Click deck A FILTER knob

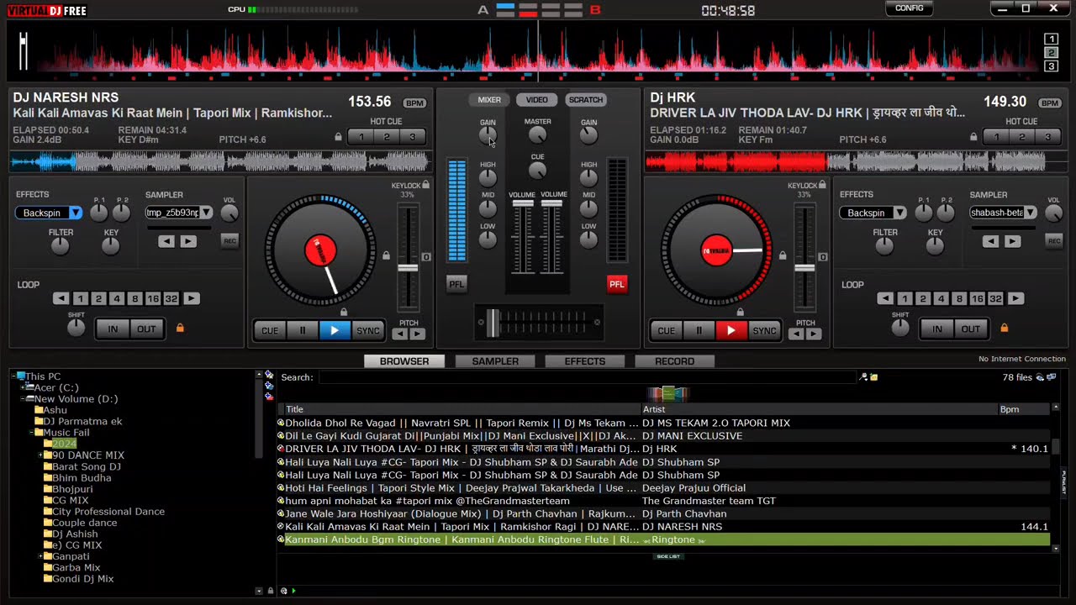(x=60, y=245)
